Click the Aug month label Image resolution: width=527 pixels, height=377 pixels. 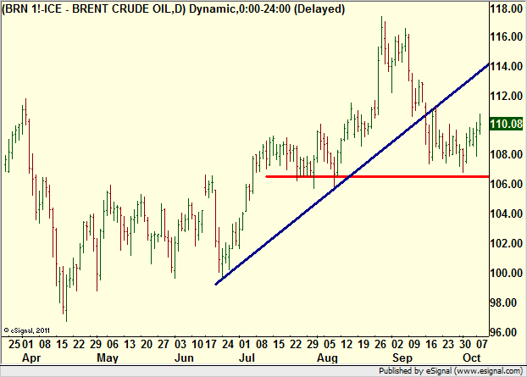327,358
